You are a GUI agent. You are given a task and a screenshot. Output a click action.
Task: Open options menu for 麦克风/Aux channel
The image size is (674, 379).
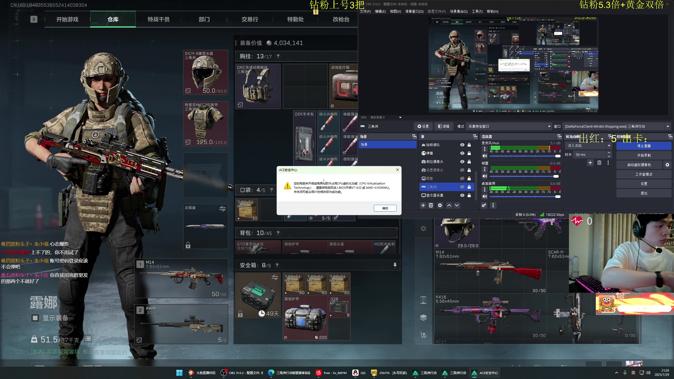484,149
